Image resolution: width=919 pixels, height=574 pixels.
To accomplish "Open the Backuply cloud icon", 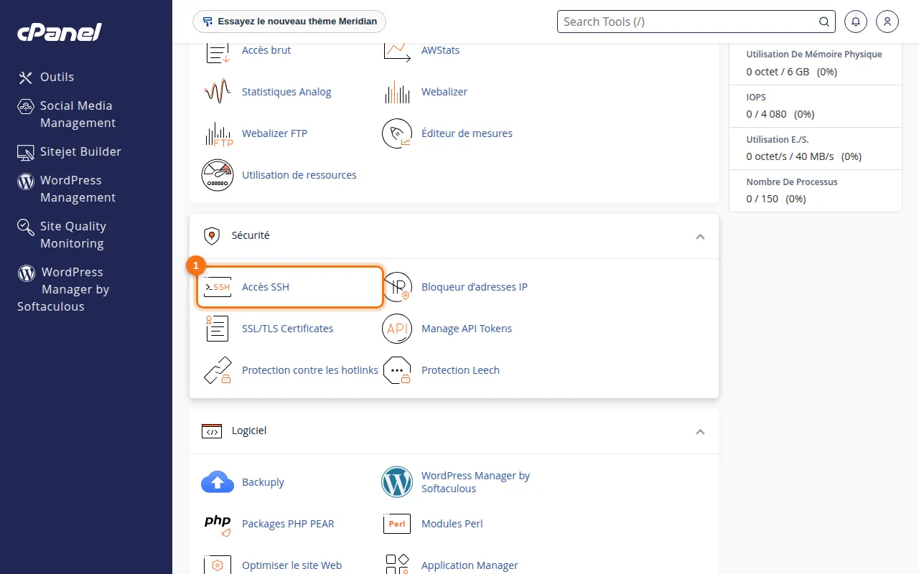I will 218,482.
